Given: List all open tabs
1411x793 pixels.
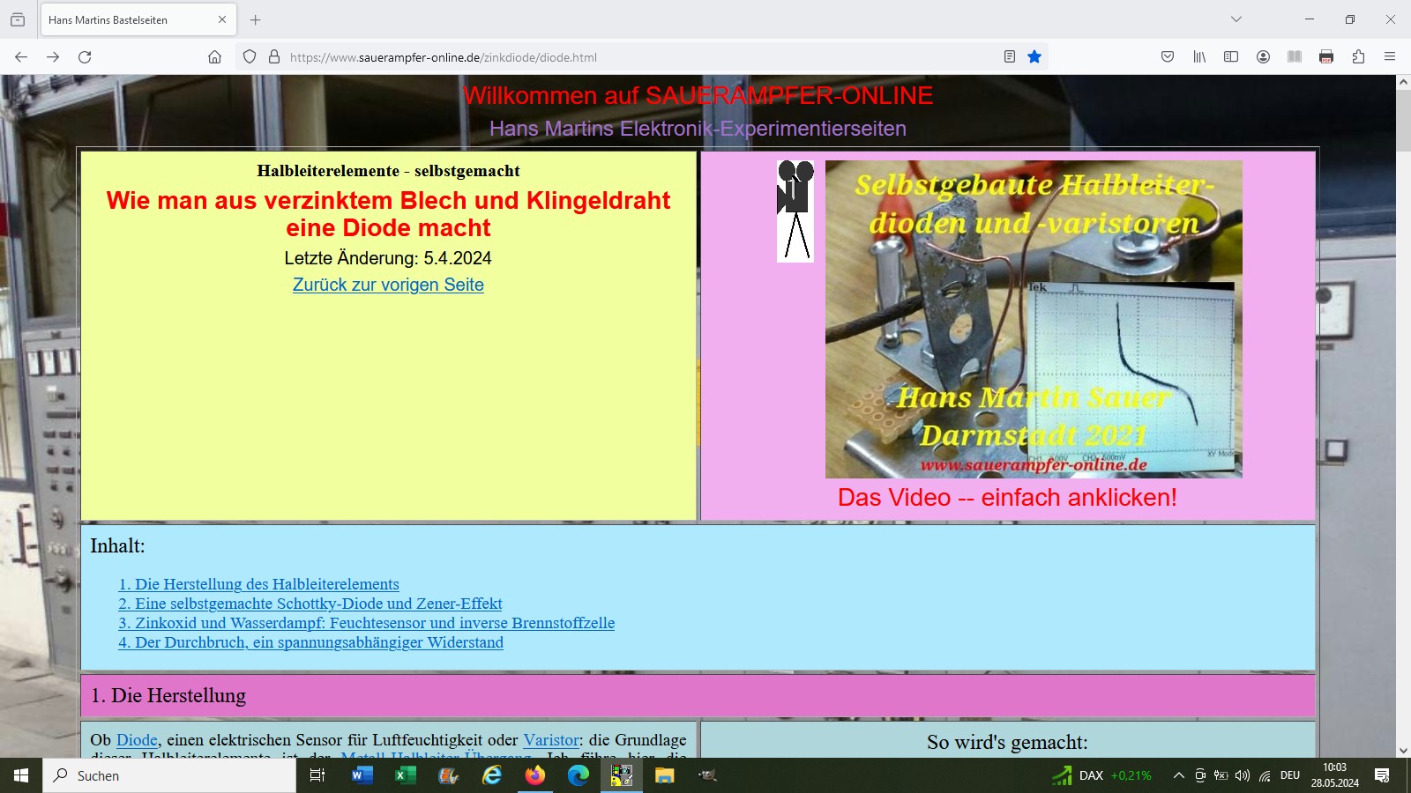Looking at the screenshot, I should (x=1236, y=19).
